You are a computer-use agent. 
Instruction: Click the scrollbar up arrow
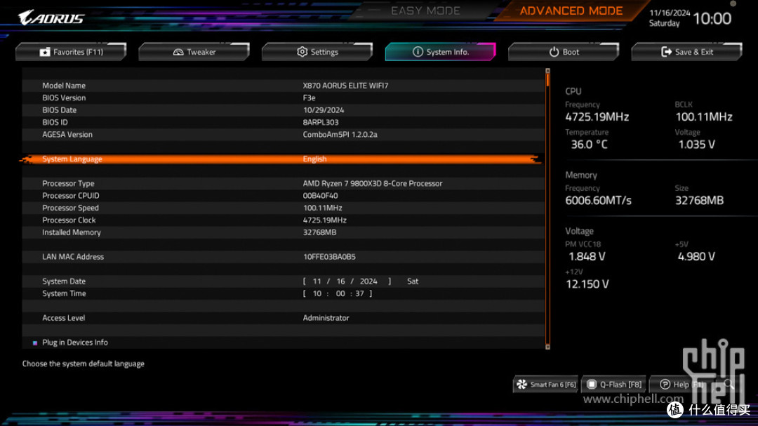point(547,71)
